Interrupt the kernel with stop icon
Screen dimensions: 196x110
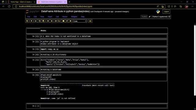click(x=63, y=21)
